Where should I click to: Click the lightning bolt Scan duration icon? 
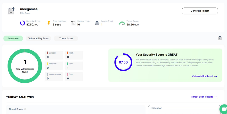pyautogui.click(x=49, y=23)
